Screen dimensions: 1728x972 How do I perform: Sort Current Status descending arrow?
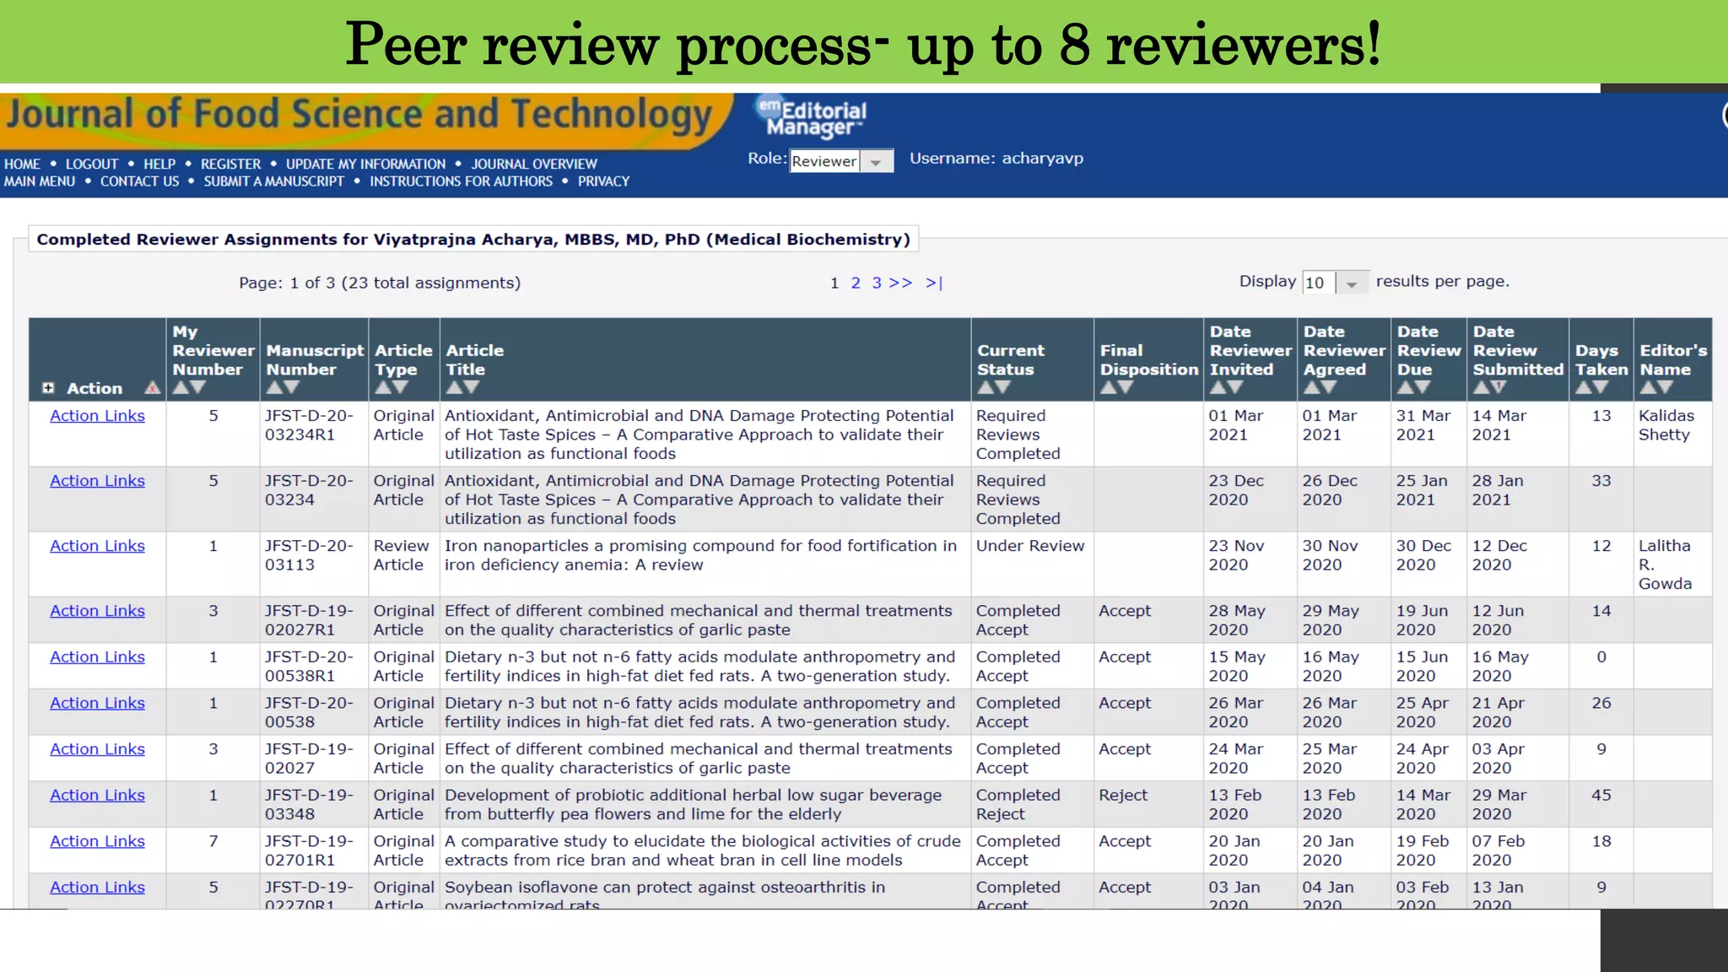pos(1002,387)
